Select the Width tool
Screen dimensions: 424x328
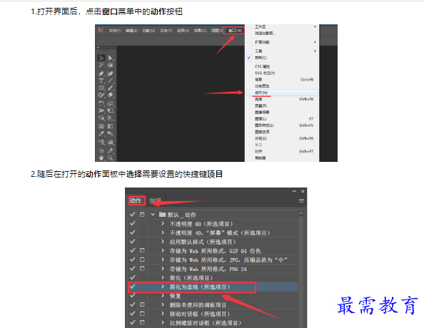point(101,111)
